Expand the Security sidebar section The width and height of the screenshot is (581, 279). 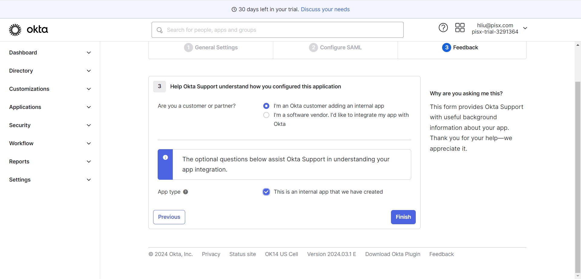(50, 125)
